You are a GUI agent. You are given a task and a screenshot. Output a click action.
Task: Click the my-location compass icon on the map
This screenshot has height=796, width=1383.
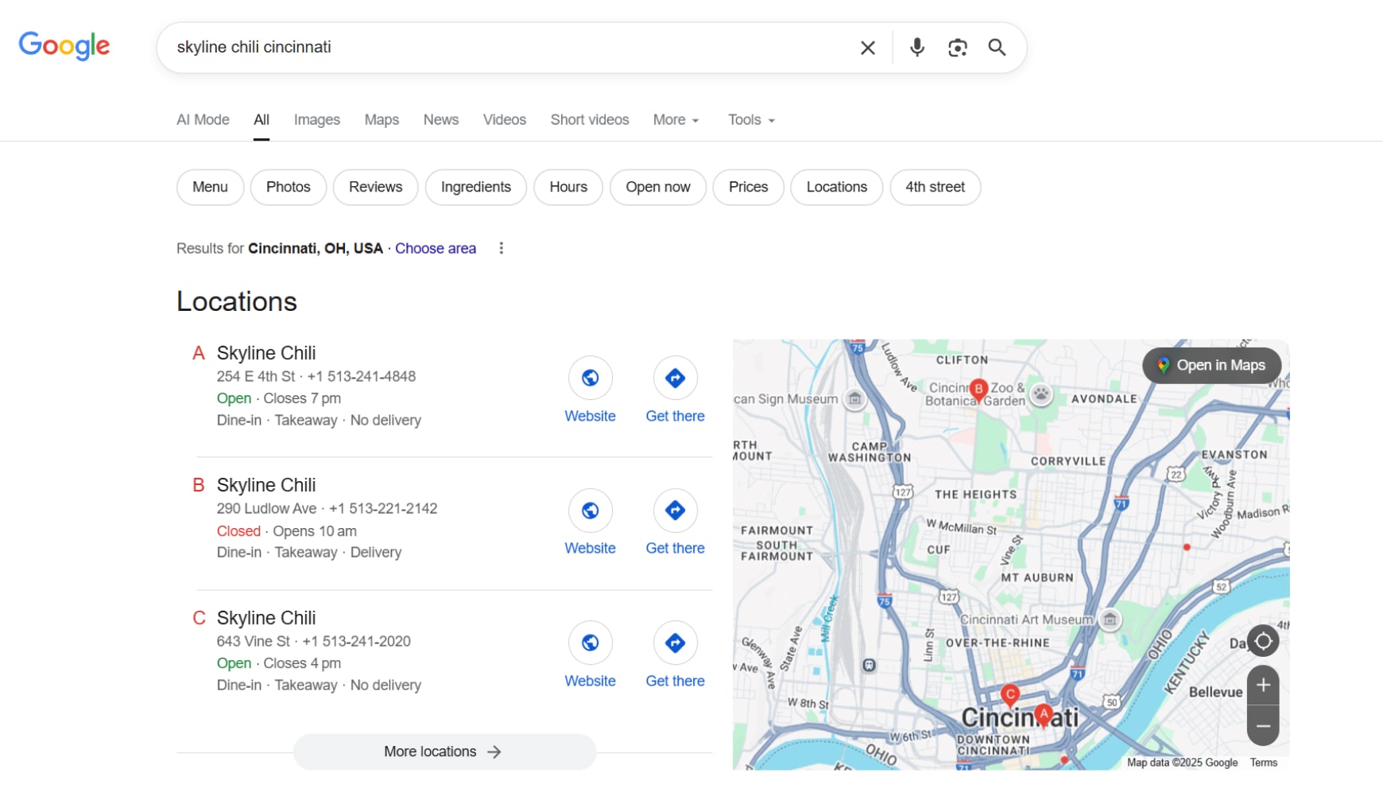click(1264, 640)
